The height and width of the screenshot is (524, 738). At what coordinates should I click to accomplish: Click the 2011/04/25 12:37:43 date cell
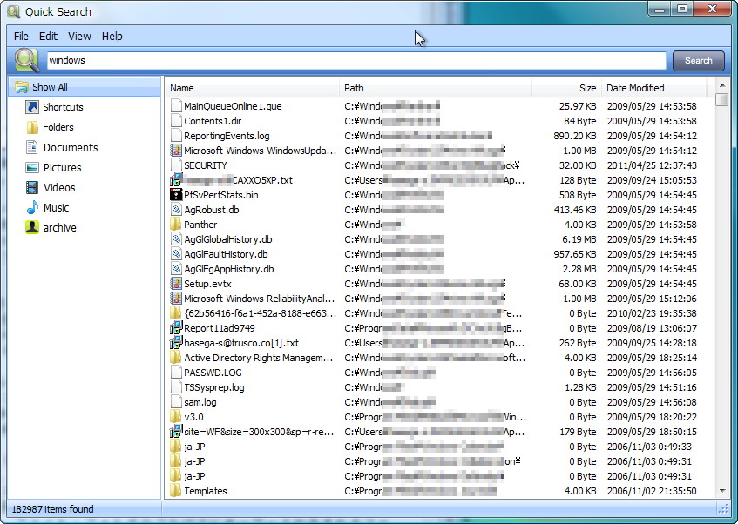[652, 165]
